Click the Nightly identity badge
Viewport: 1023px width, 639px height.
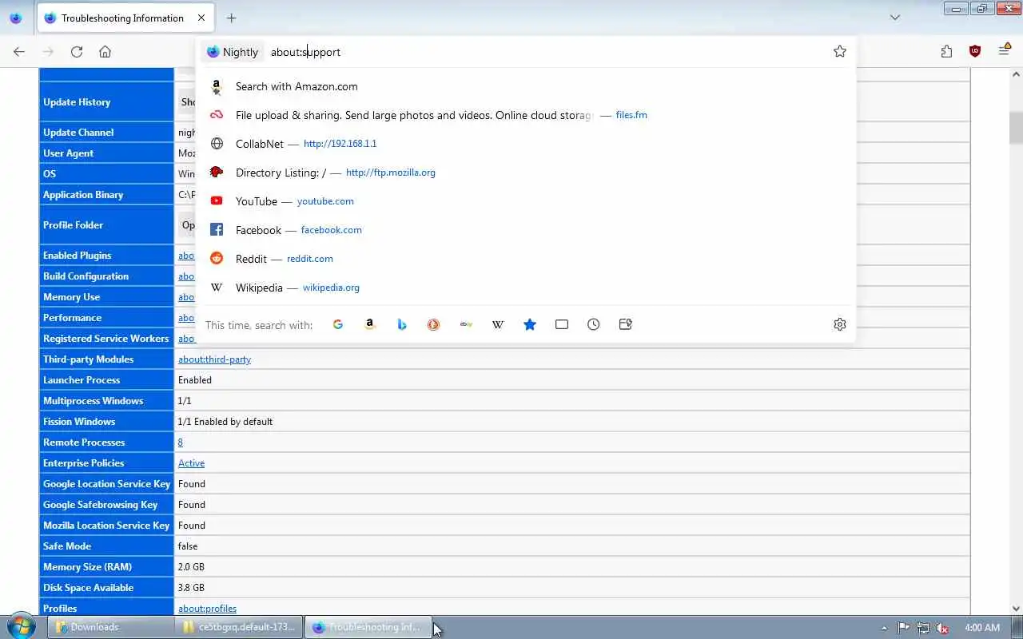(232, 52)
